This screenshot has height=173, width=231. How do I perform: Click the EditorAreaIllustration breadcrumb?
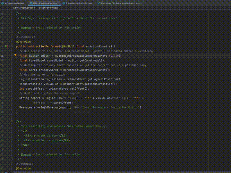coord(24,8)
